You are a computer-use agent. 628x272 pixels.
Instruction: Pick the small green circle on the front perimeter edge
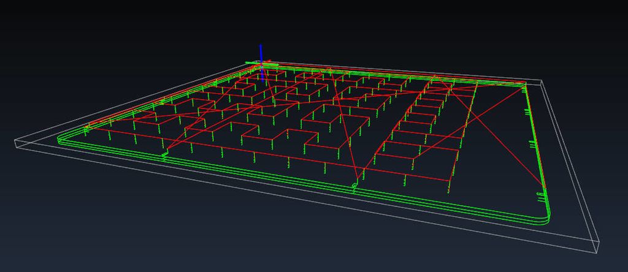click(x=354, y=185)
